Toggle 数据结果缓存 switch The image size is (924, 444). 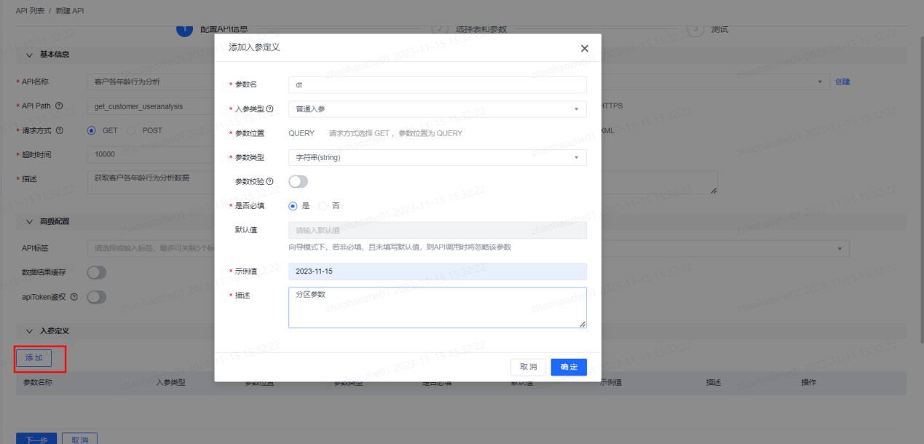point(97,272)
